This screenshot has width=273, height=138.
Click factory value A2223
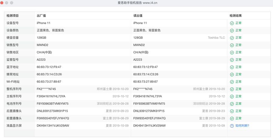(41, 60)
